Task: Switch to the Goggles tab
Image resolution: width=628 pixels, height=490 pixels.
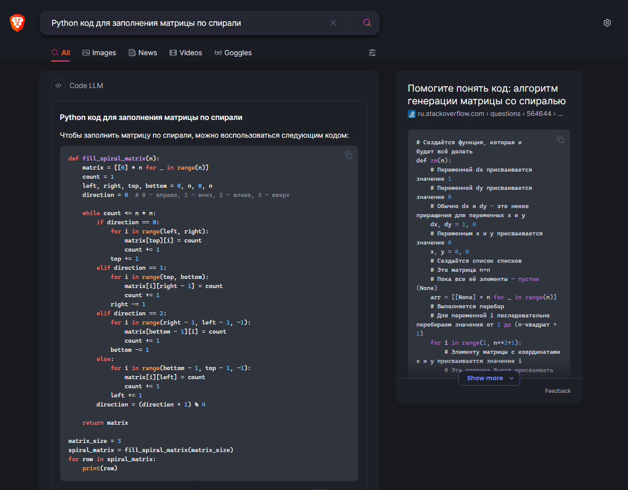Action: coord(233,53)
